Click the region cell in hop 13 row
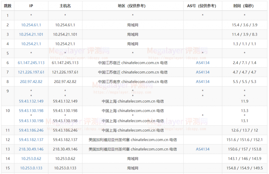269x174 pixels. coord(133,149)
